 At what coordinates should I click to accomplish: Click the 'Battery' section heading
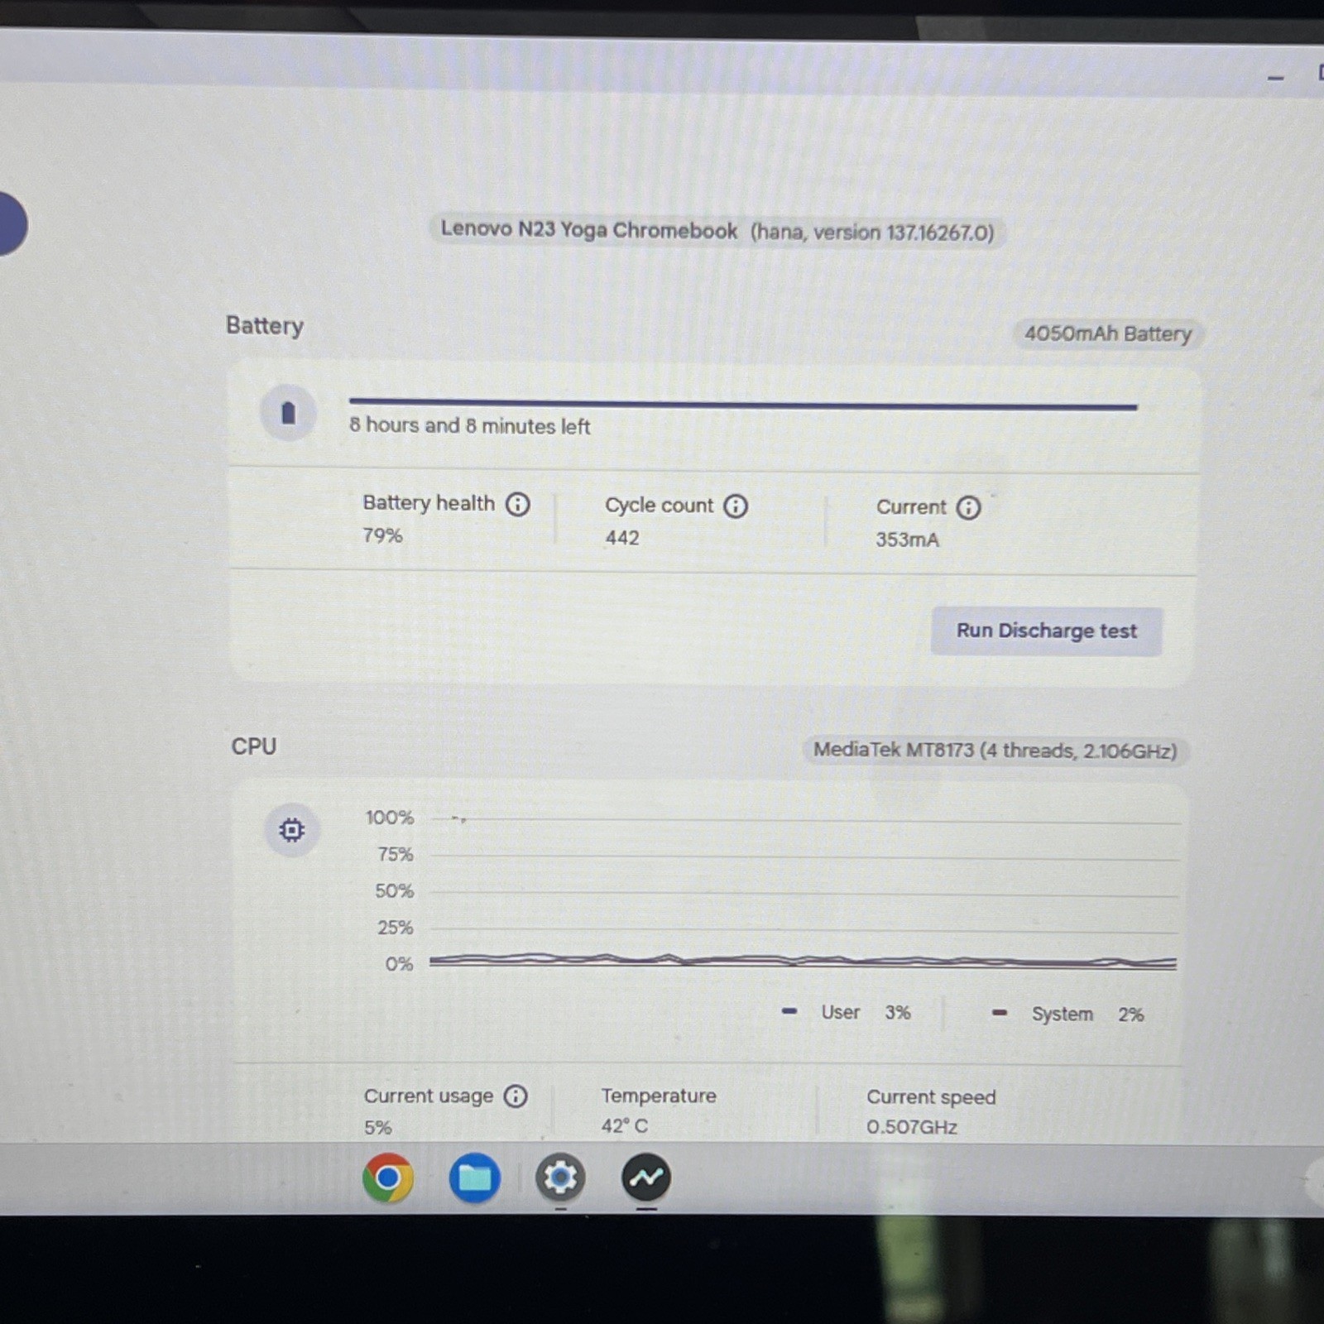pyautogui.click(x=265, y=326)
